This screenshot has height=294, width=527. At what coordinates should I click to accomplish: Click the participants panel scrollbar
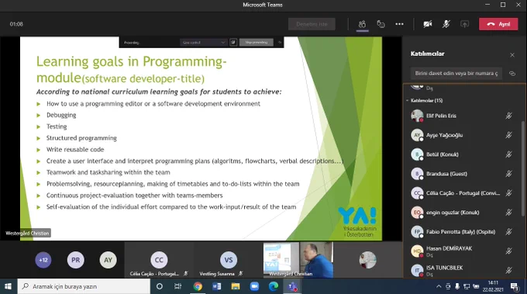click(x=522, y=168)
